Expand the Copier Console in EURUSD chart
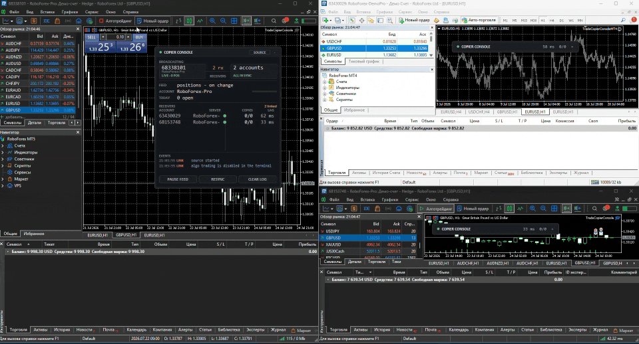 click(x=572, y=46)
